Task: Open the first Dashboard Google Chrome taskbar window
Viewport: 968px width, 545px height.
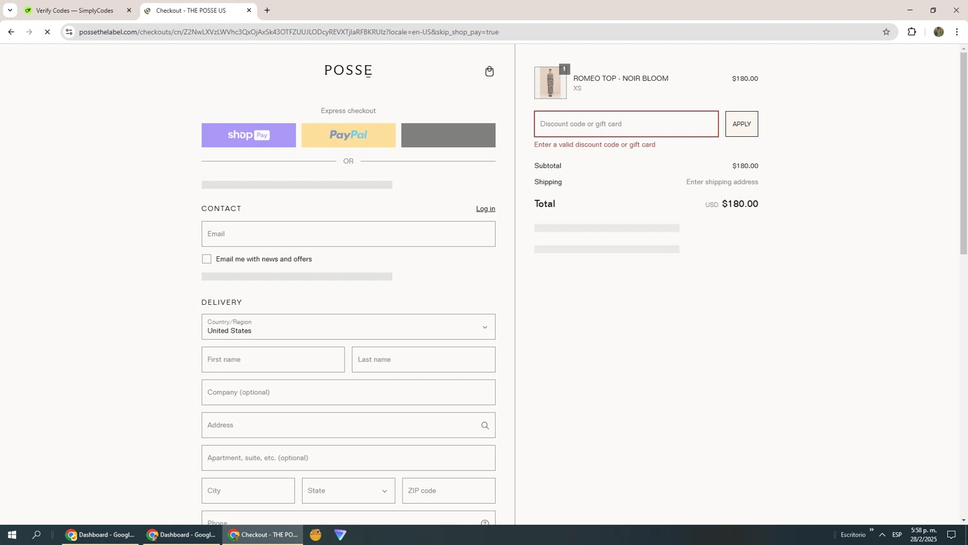Action: click(x=100, y=535)
